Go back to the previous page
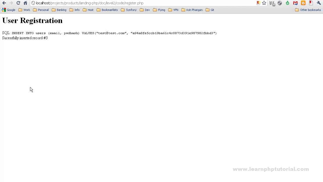The width and height of the screenshot is (323, 182). coord(4,3)
